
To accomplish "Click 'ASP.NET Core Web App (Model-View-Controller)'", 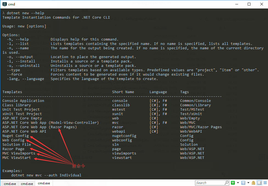I will tap(50, 123).
